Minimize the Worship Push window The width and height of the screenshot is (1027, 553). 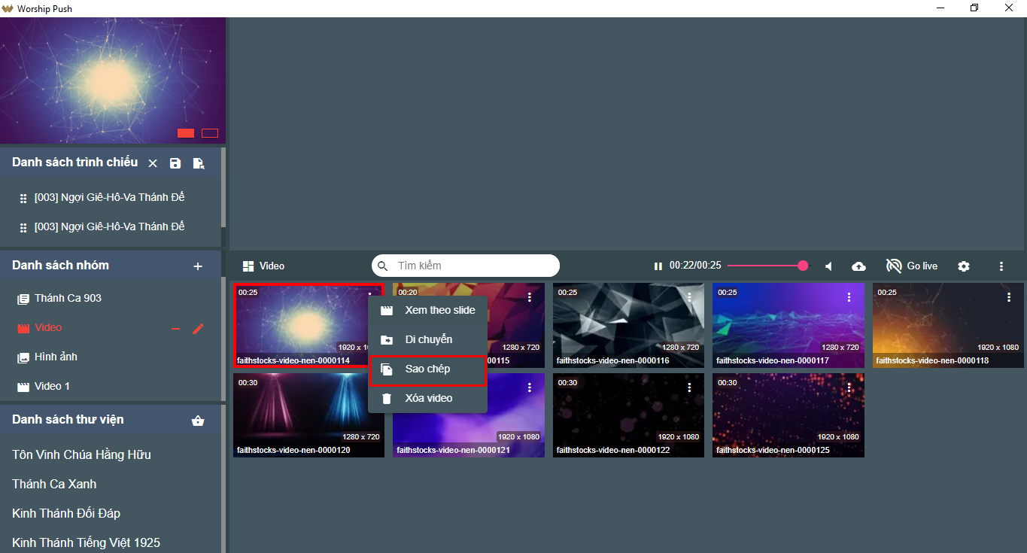940,8
